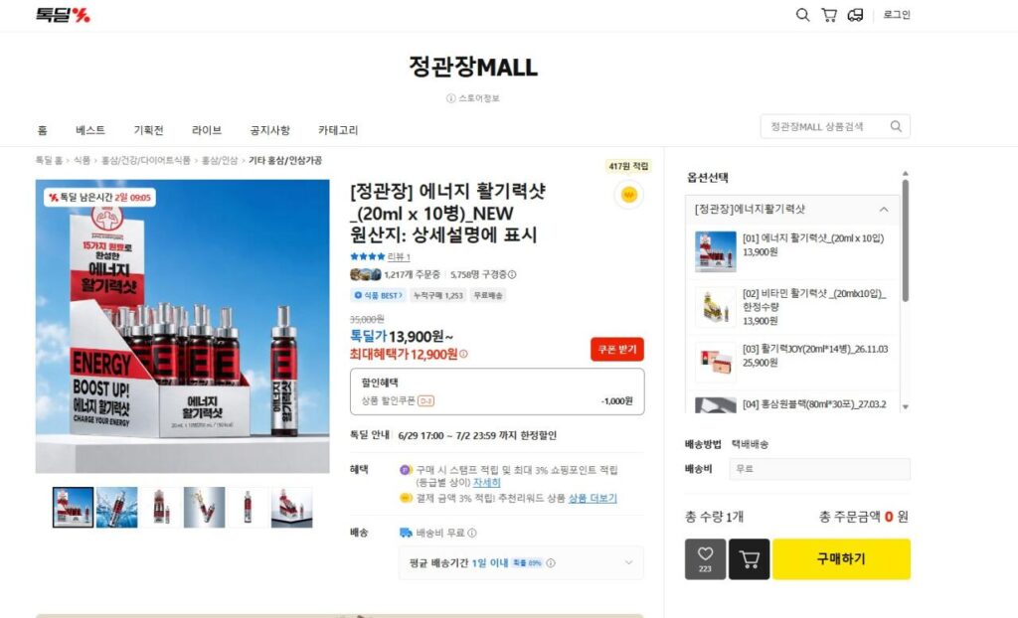Select option [01] 에너지 활기력샷
The image size is (1018, 618).
coord(792,251)
